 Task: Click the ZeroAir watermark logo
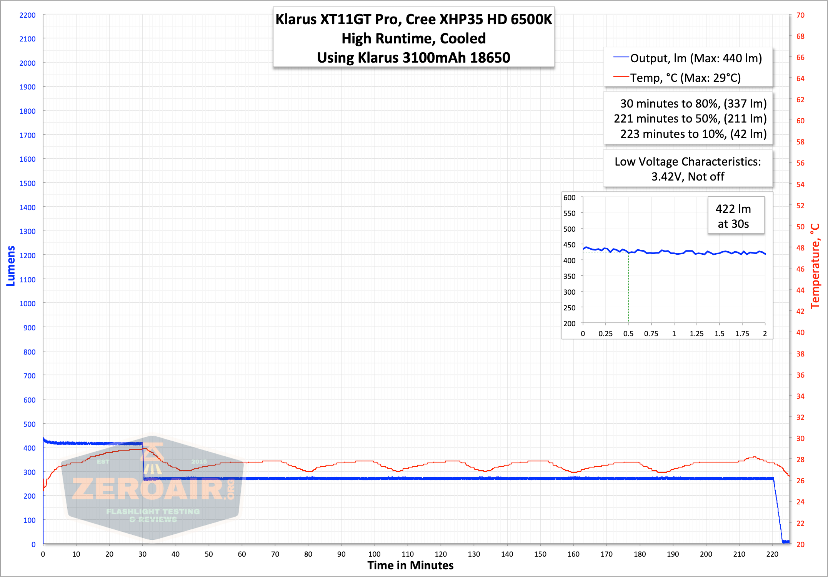pos(153,488)
